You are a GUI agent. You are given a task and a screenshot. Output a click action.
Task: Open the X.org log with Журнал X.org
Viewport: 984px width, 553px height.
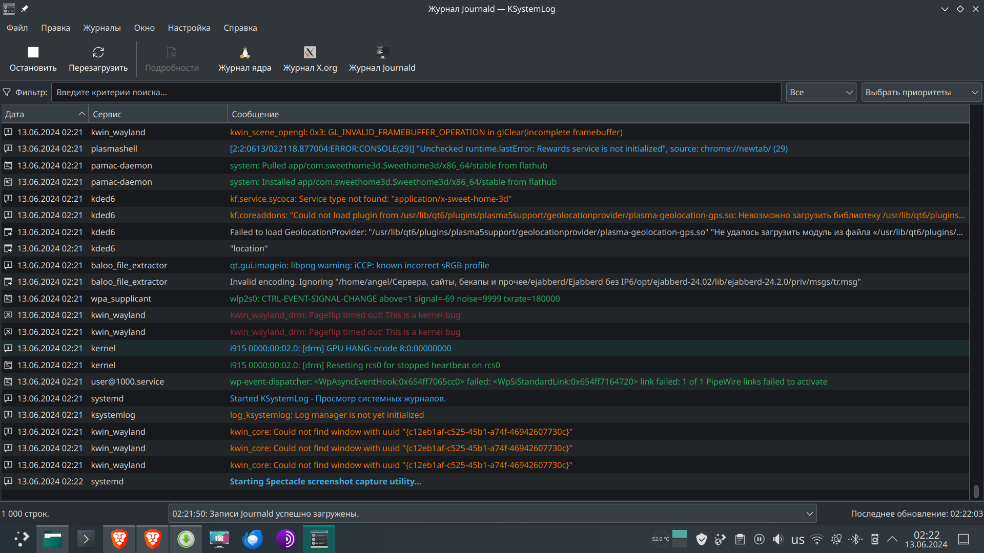(310, 58)
